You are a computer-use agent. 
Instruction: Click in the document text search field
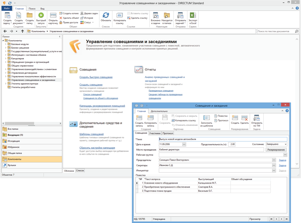click(276, 31)
